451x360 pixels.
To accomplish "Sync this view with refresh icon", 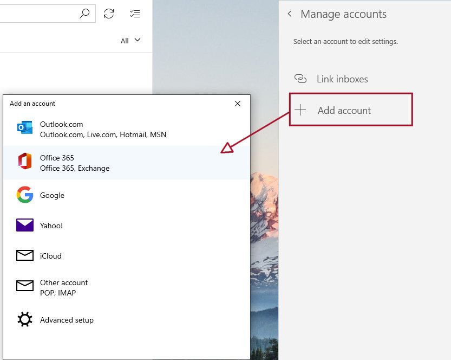I will click(109, 14).
